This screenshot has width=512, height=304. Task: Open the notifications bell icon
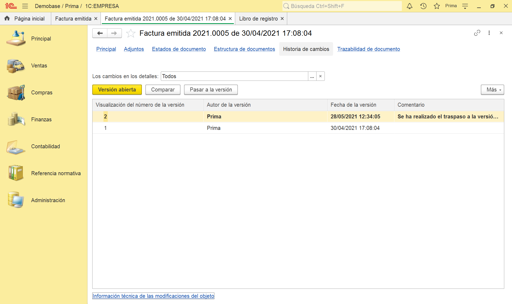point(410,6)
